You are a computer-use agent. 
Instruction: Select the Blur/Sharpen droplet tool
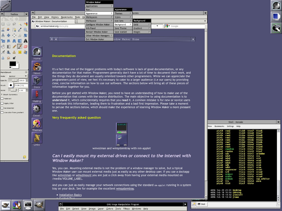click(3, 58)
